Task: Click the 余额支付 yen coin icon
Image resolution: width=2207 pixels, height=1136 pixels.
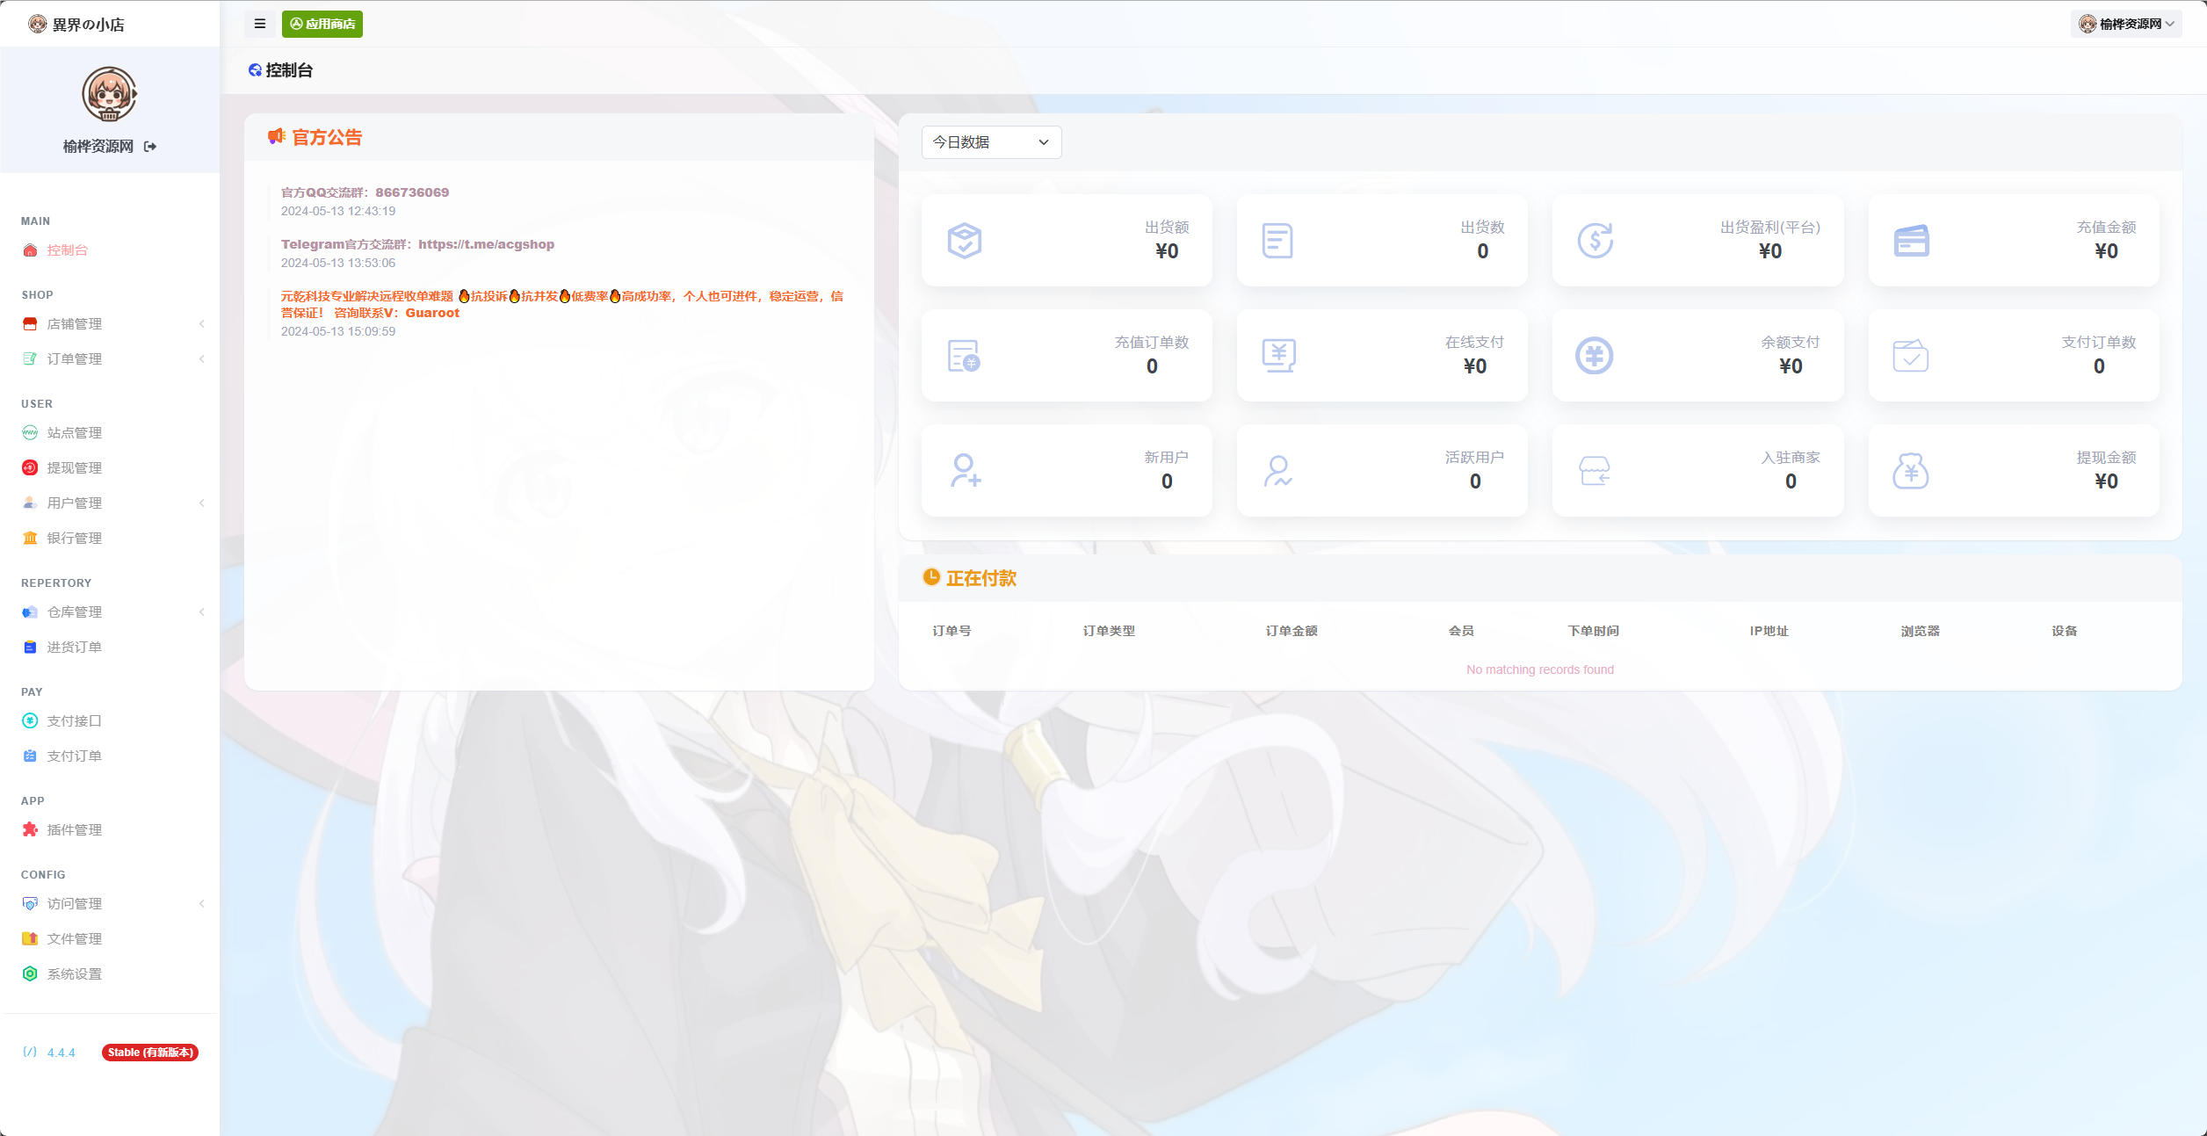Action: (x=1595, y=356)
